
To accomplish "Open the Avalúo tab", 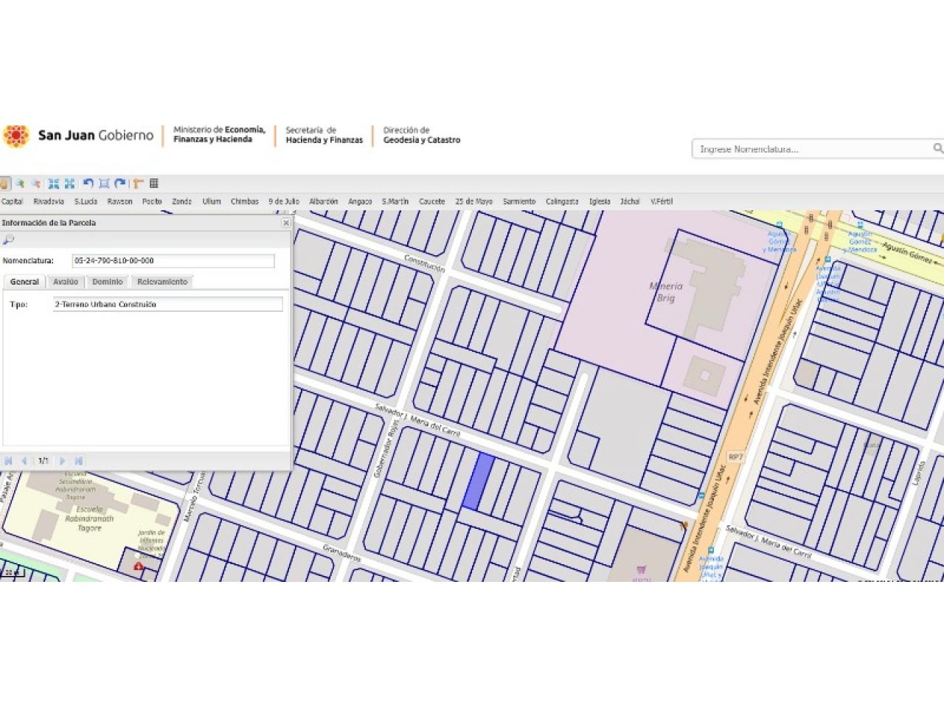I will coord(66,282).
